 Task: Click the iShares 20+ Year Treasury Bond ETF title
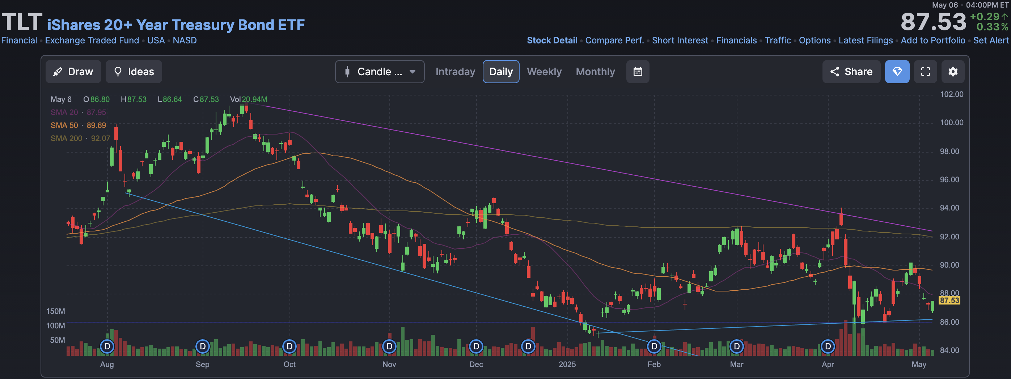pos(176,25)
